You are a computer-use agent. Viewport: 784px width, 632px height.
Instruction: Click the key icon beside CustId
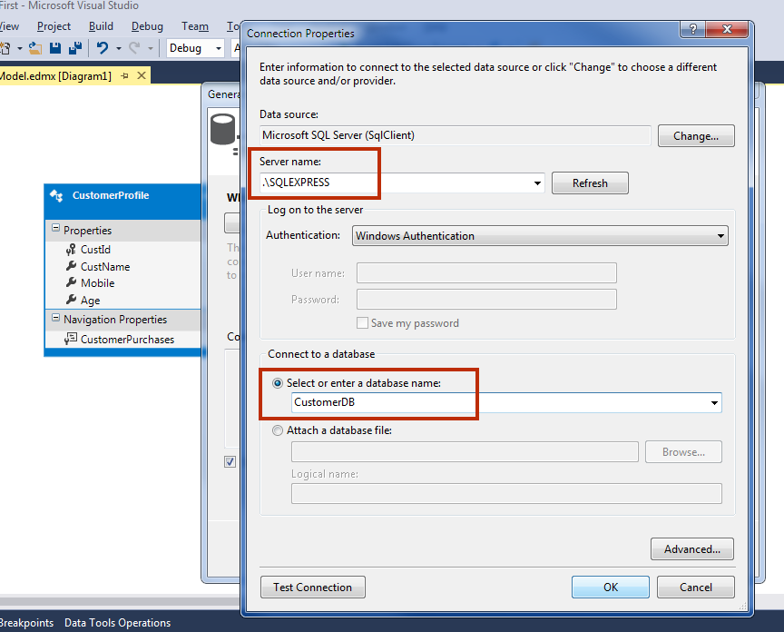coord(71,249)
